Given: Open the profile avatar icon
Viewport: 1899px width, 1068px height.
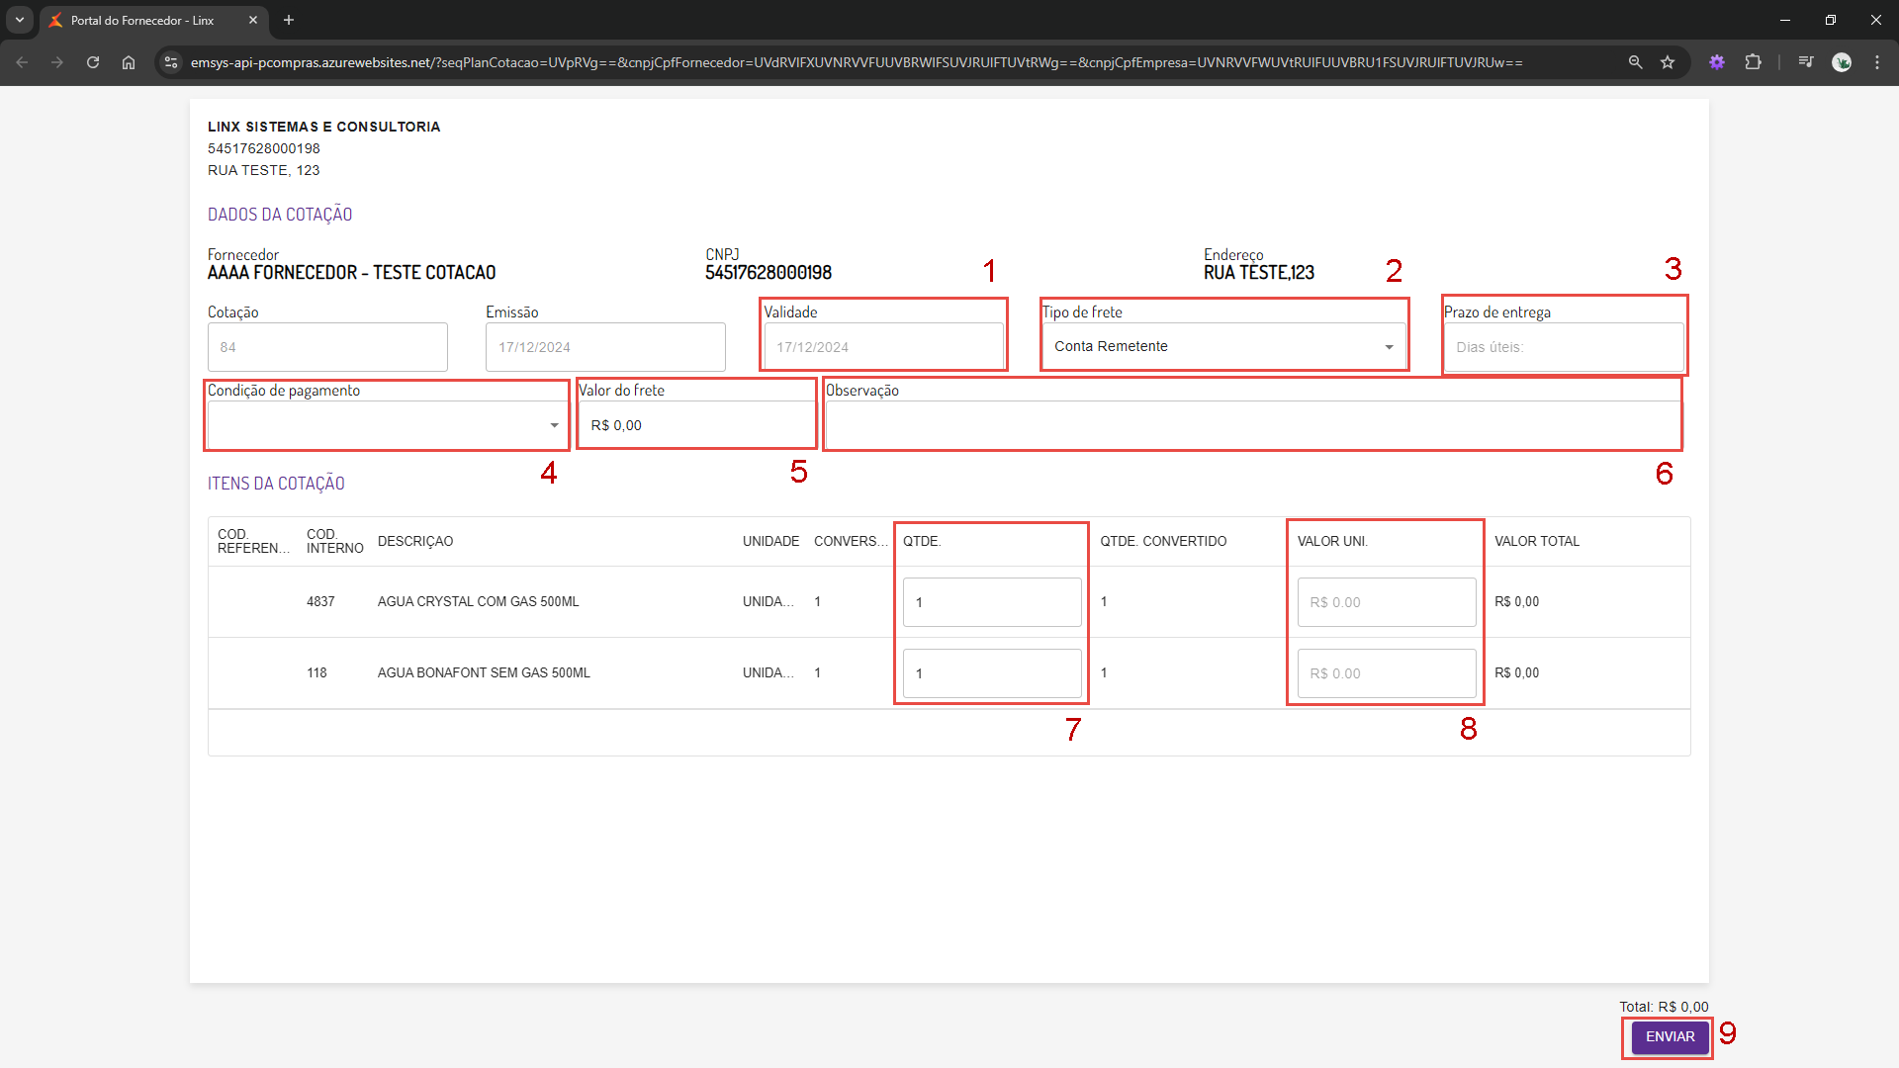Looking at the screenshot, I should (x=1842, y=62).
